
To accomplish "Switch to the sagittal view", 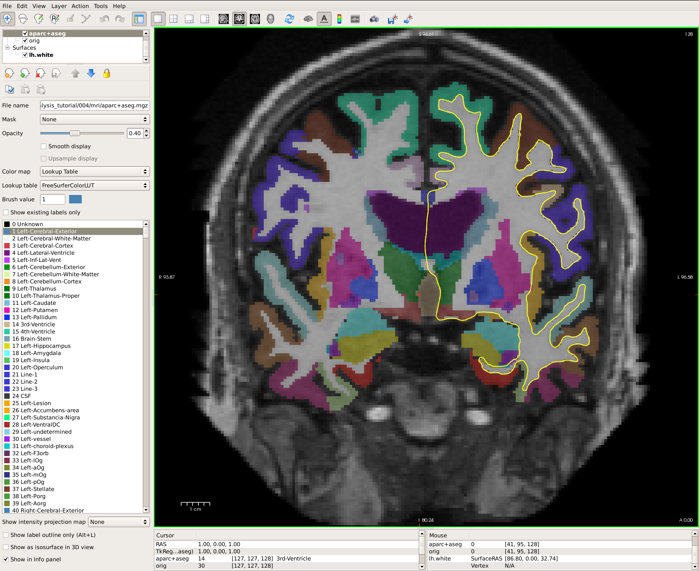I will pos(224,19).
